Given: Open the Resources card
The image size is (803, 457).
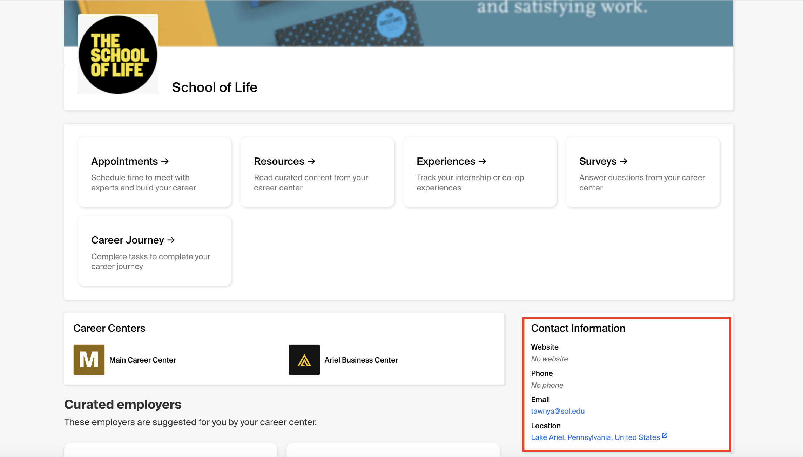Looking at the screenshot, I should [x=317, y=172].
